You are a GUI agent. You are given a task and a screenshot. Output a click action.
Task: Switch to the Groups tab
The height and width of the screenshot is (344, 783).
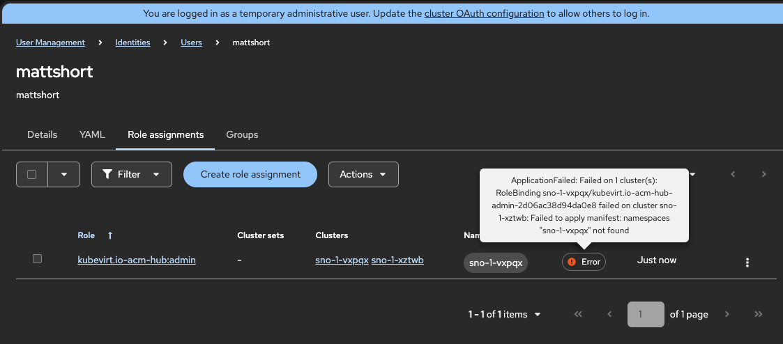pos(242,134)
